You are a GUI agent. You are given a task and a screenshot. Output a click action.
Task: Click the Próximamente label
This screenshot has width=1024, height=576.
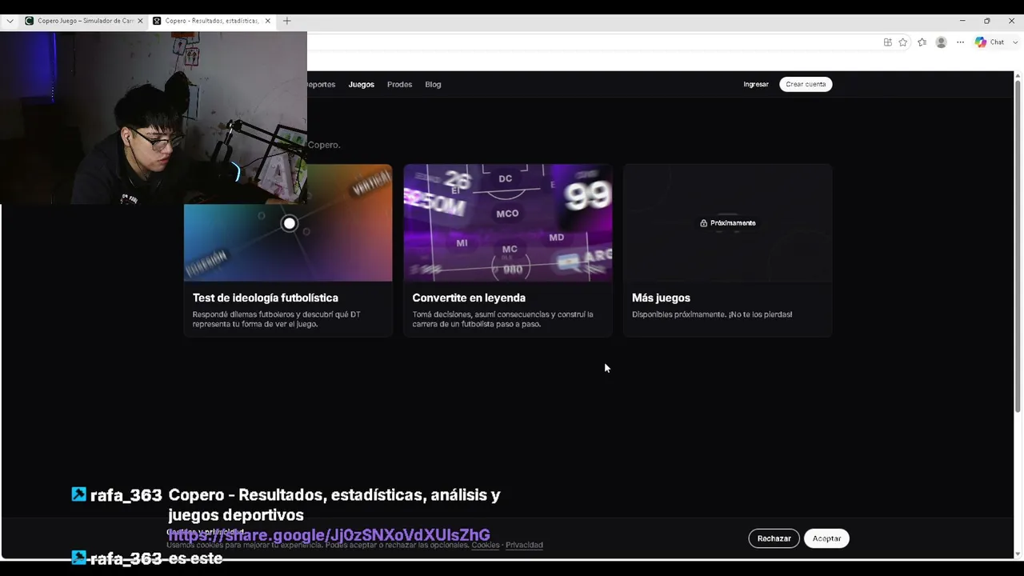[733, 223]
